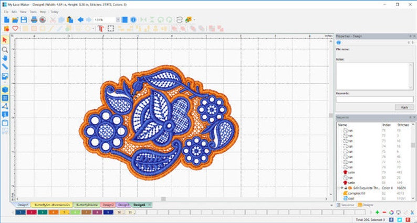The height and width of the screenshot is (223, 417).
Task: Click the Apply button
Action: [404, 107]
